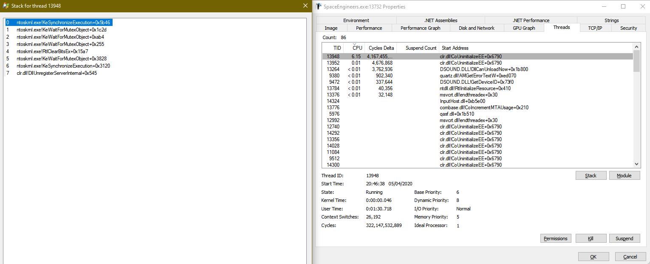Open the Performance Graph tab
The width and height of the screenshot is (650, 264).
click(x=420, y=28)
